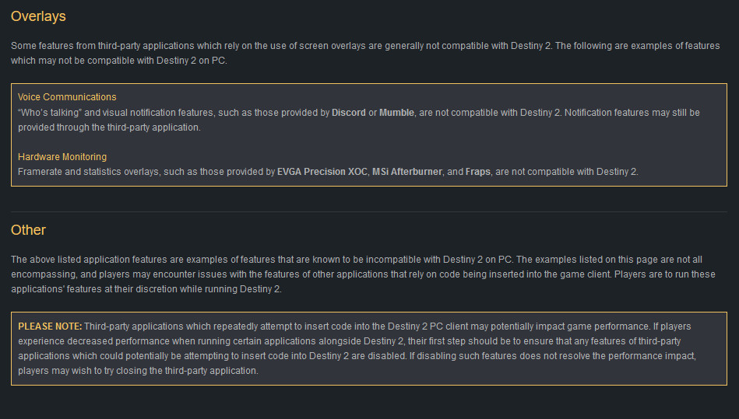Click the Other section heading

(x=28, y=230)
